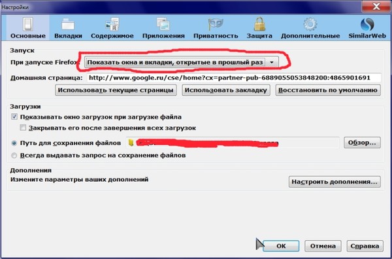Open Настроить дополнения... button

point(335,182)
